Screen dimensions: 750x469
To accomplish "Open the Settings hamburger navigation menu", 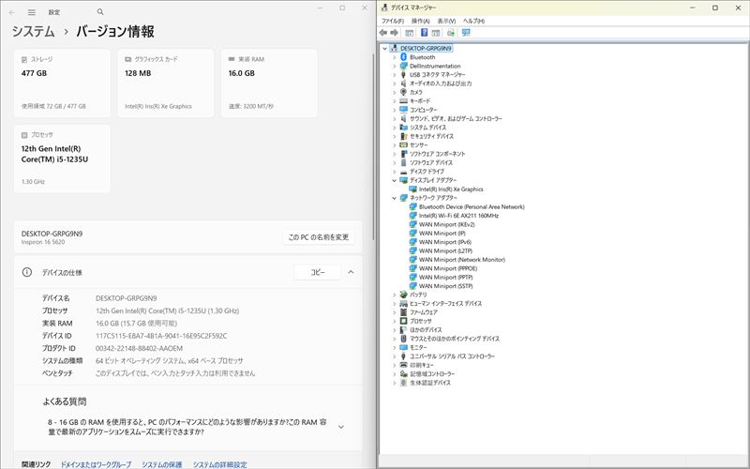I will tap(32, 12).
